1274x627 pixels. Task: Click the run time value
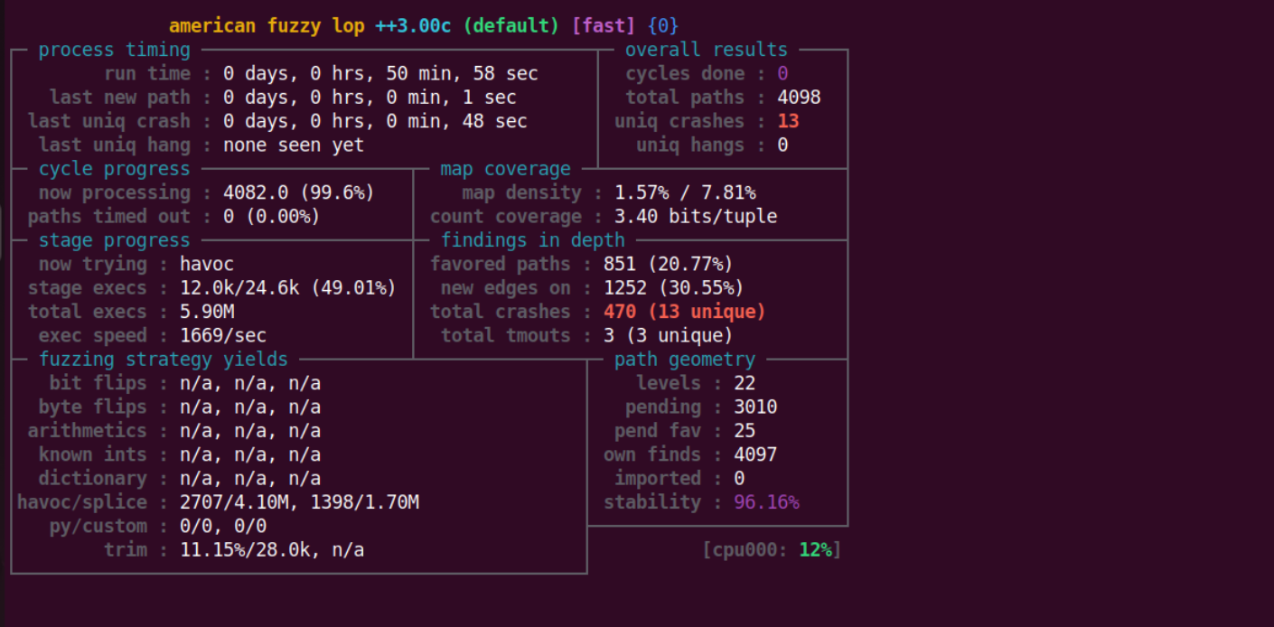tap(380, 74)
